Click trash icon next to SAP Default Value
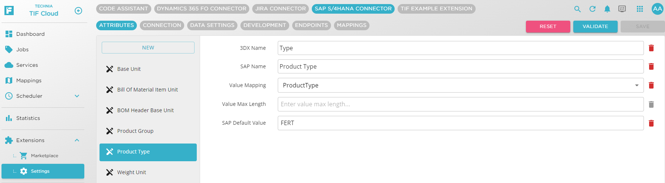This screenshot has height=183, width=665. 651,123
